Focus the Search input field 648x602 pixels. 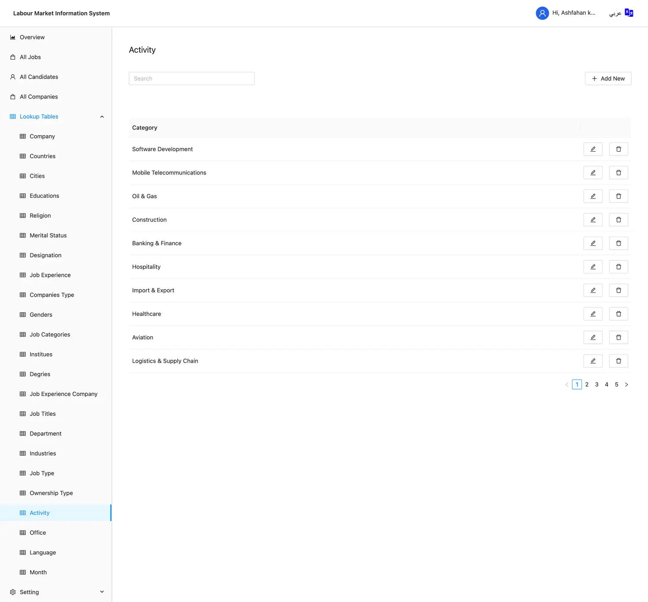click(191, 79)
